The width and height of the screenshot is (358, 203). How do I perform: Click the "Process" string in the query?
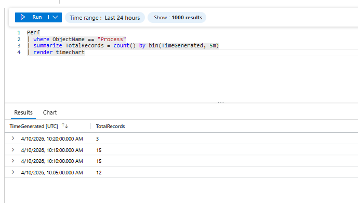(x=112, y=39)
